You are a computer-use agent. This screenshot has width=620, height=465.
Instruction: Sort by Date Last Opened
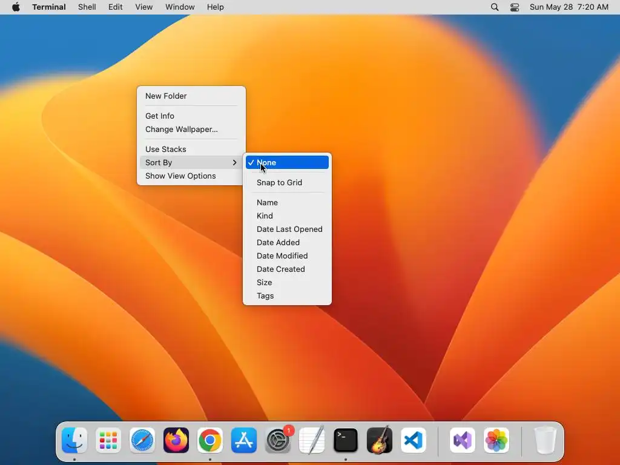(x=287, y=229)
